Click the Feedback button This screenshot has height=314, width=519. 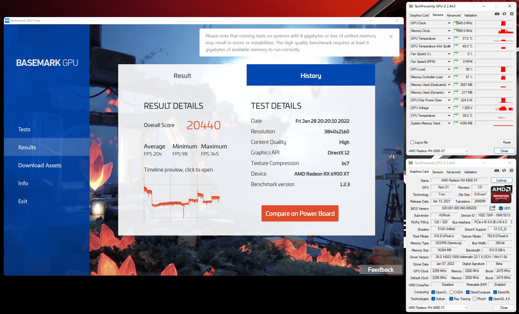tap(381, 269)
